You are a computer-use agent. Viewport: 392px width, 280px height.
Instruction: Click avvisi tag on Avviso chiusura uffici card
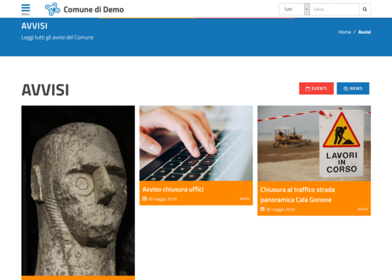coord(245,199)
